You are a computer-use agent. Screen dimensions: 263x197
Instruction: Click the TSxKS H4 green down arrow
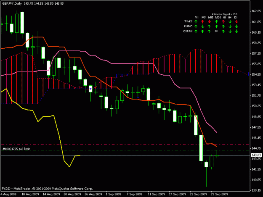[x=230, y=21]
